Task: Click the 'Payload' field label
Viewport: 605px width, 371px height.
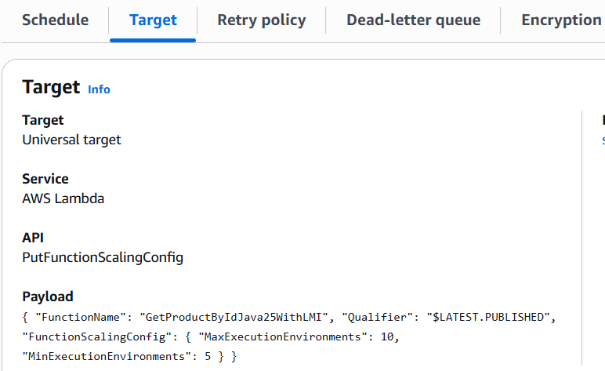Action: tap(48, 296)
